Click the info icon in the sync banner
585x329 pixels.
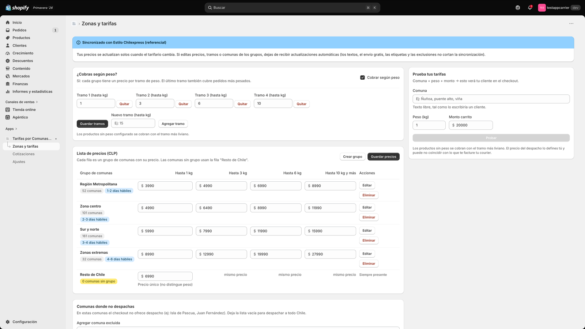(78, 42)
